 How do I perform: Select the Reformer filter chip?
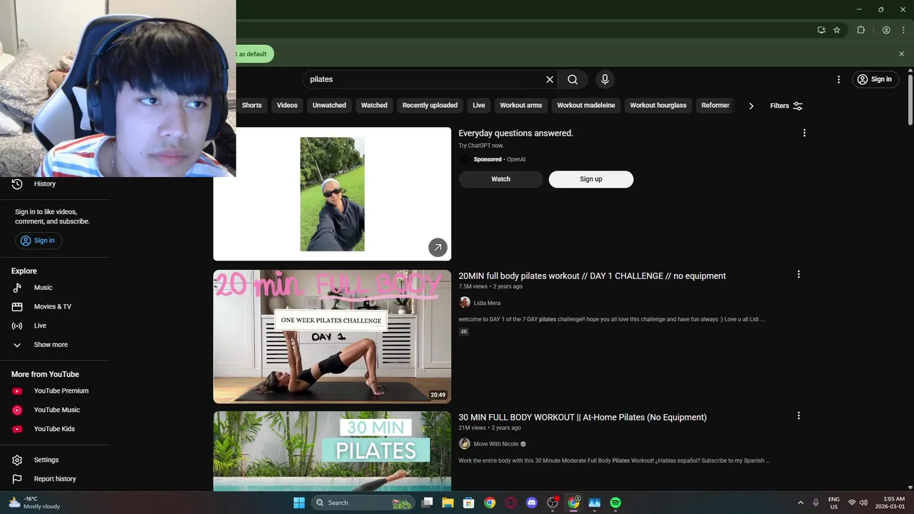[715, 105]
